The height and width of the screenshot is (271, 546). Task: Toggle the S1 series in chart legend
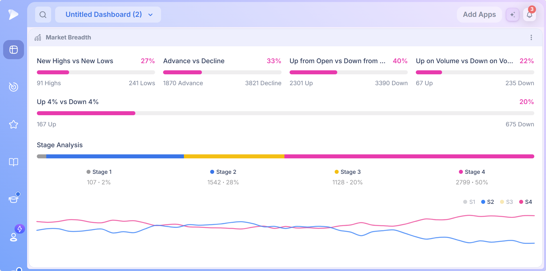point(469,202)
